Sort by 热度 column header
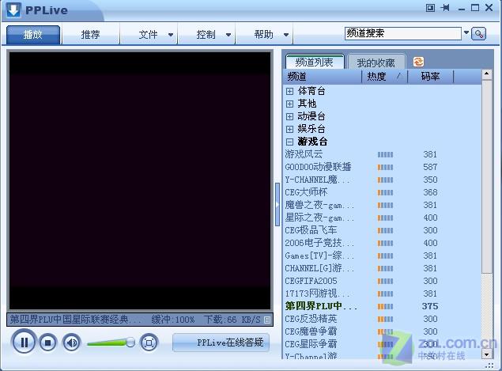Viewport: 502px width, 371px height. [384, 77]
